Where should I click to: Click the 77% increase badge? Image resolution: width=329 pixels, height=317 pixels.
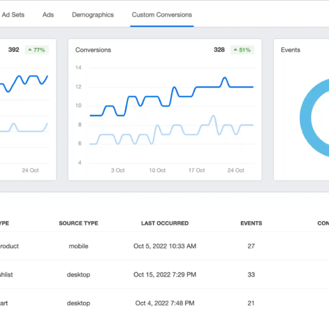click(36, 50)
